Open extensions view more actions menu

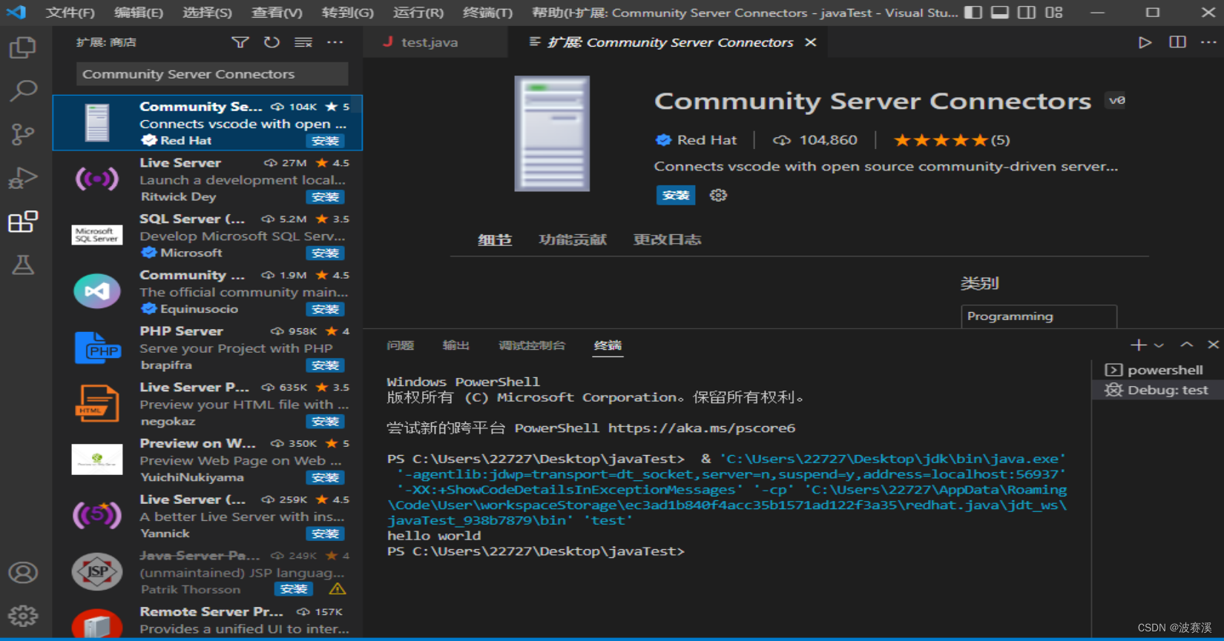[335, 42]
